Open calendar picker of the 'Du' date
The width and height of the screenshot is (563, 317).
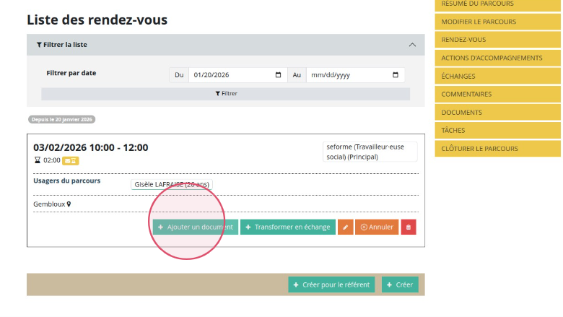click(x=279, y=75)
